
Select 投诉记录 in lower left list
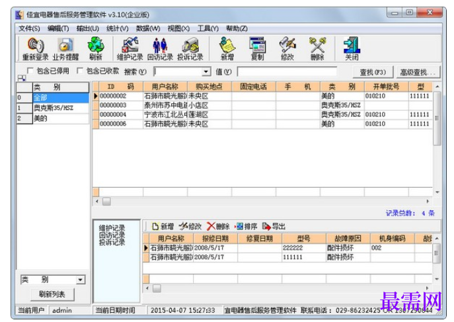click(112, 243)
